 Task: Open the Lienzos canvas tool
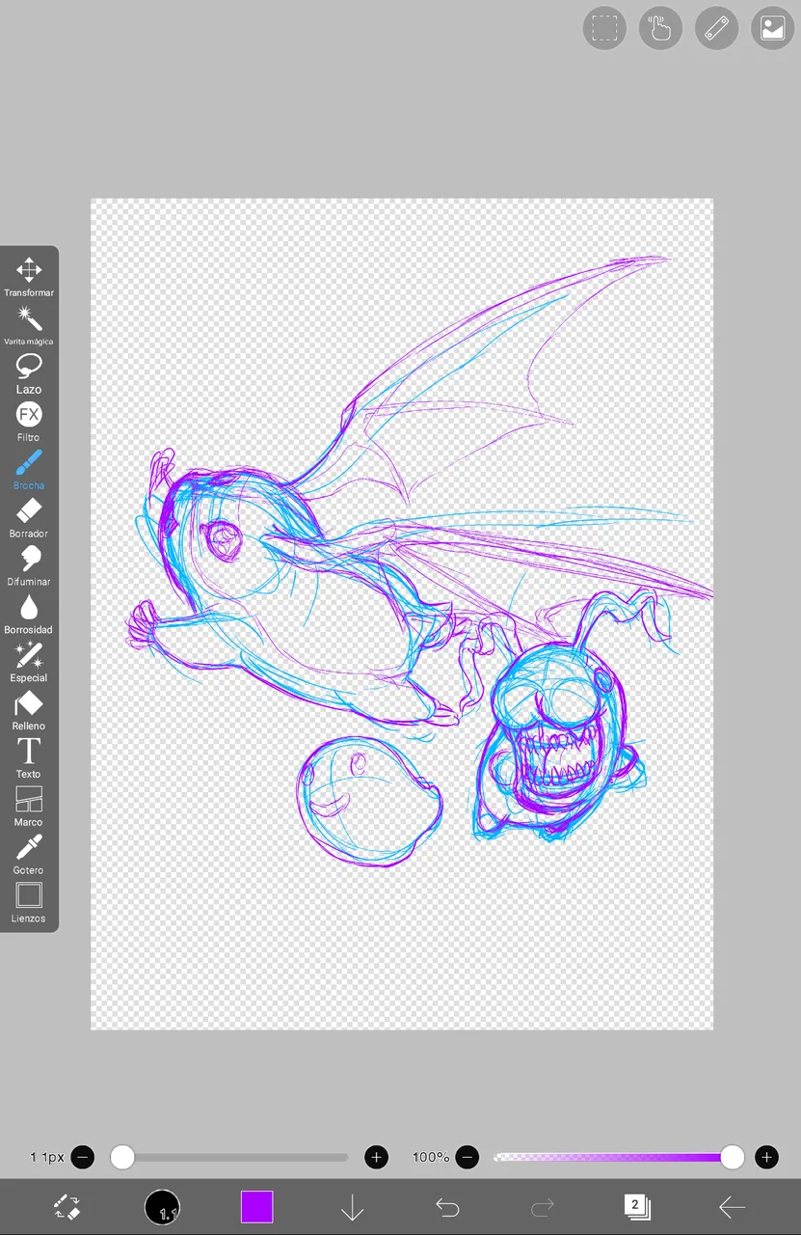pyautogui.click(x=29, y=903)
